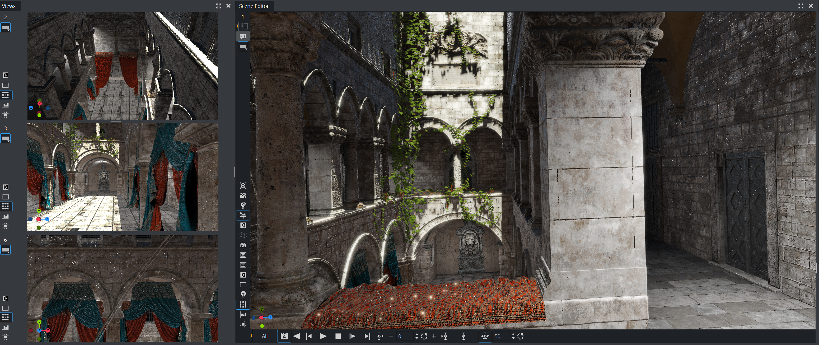Toggle the locked director clapperboard button
This screenshot has width=819, height=345.
[x=284, y=336]
